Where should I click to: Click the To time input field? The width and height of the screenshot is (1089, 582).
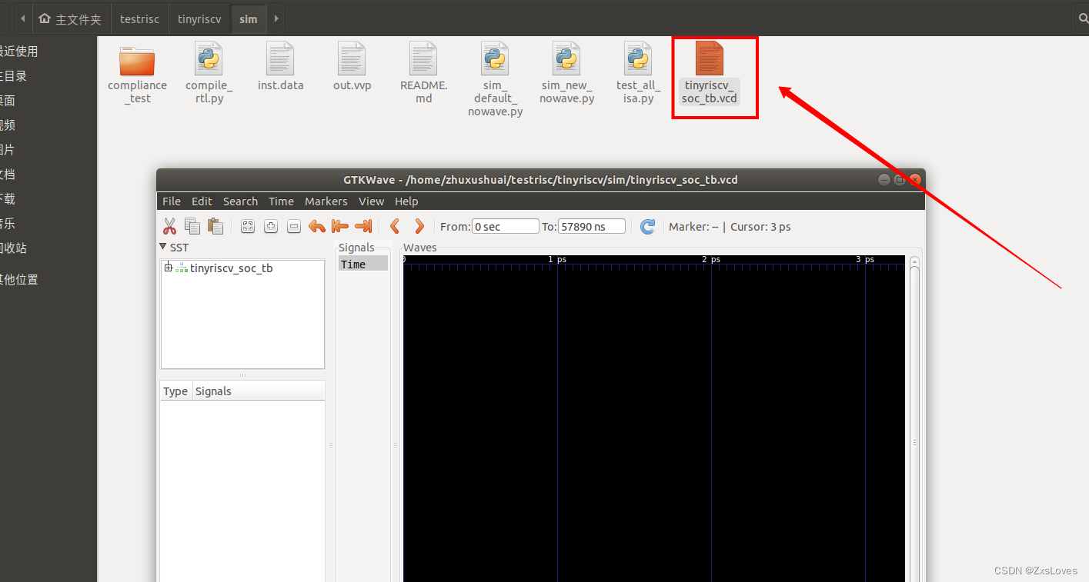pos(591,226)
